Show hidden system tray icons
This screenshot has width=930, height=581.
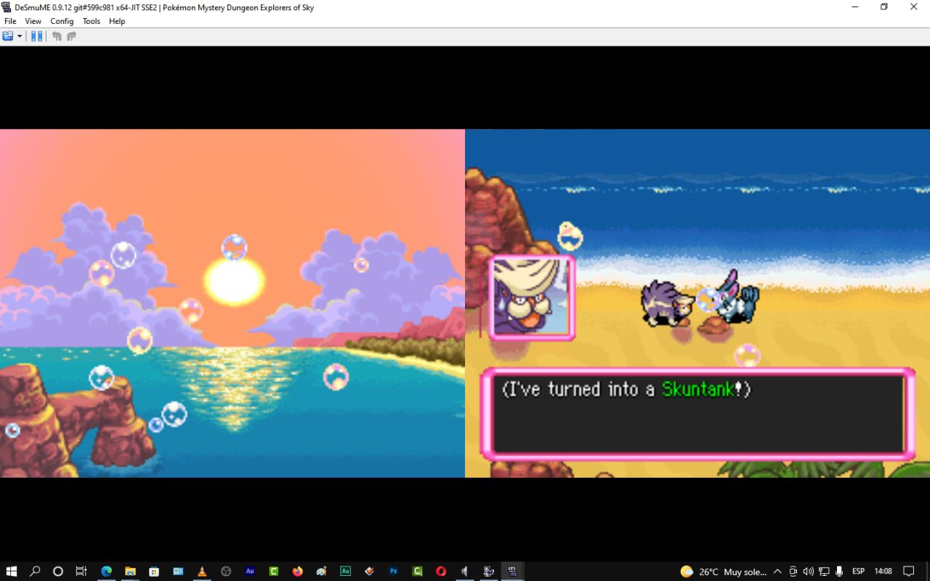coord(777,572)
